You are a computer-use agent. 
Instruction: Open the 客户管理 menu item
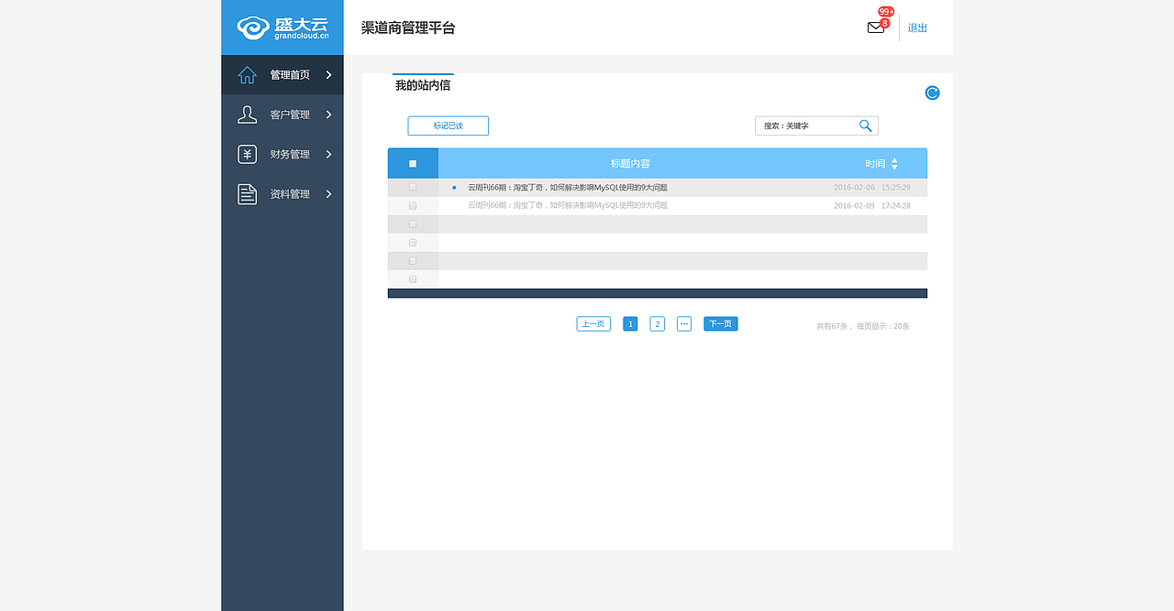[282, 115]
